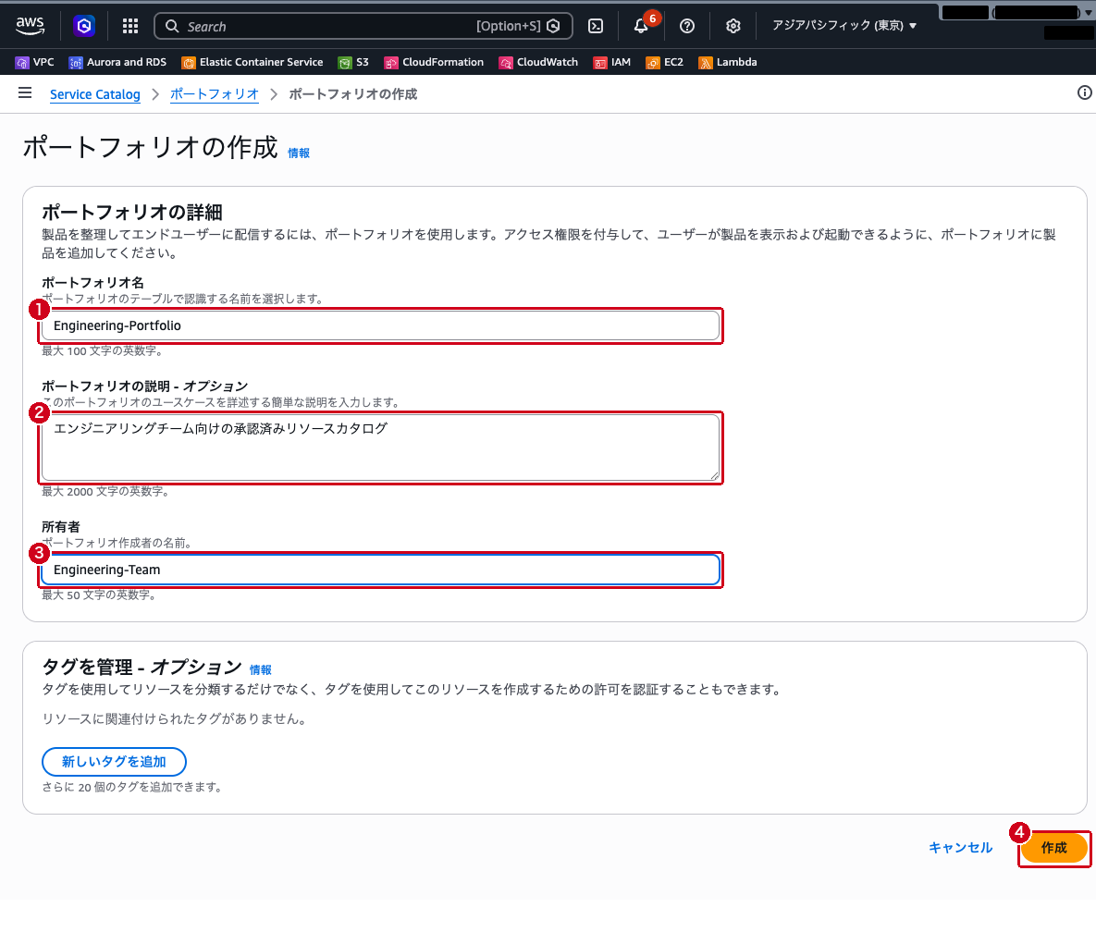The height and width of the screenshot is (932, 1096).
Task: Open the services grid menu icon
Action: [x=130, y=26]
